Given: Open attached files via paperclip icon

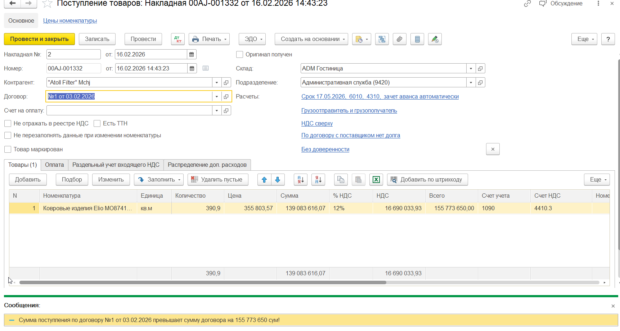Looking at the screenshot, I should click(x=400, y=39).
